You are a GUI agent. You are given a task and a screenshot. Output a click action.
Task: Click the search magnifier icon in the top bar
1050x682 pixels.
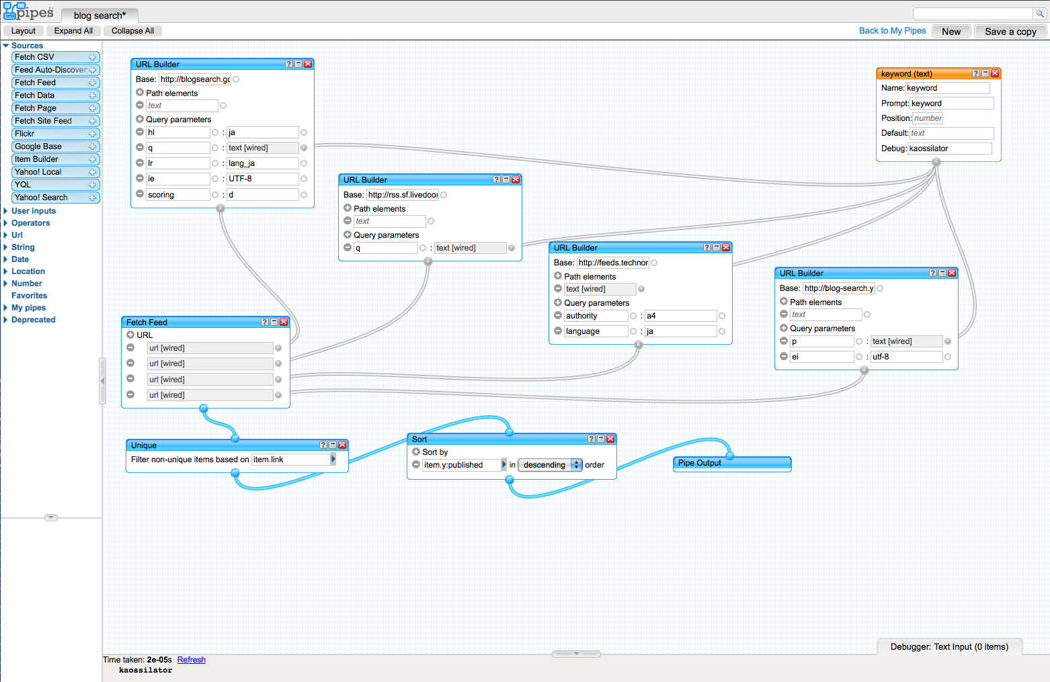pyautogui.click(x=1040, y=13)
